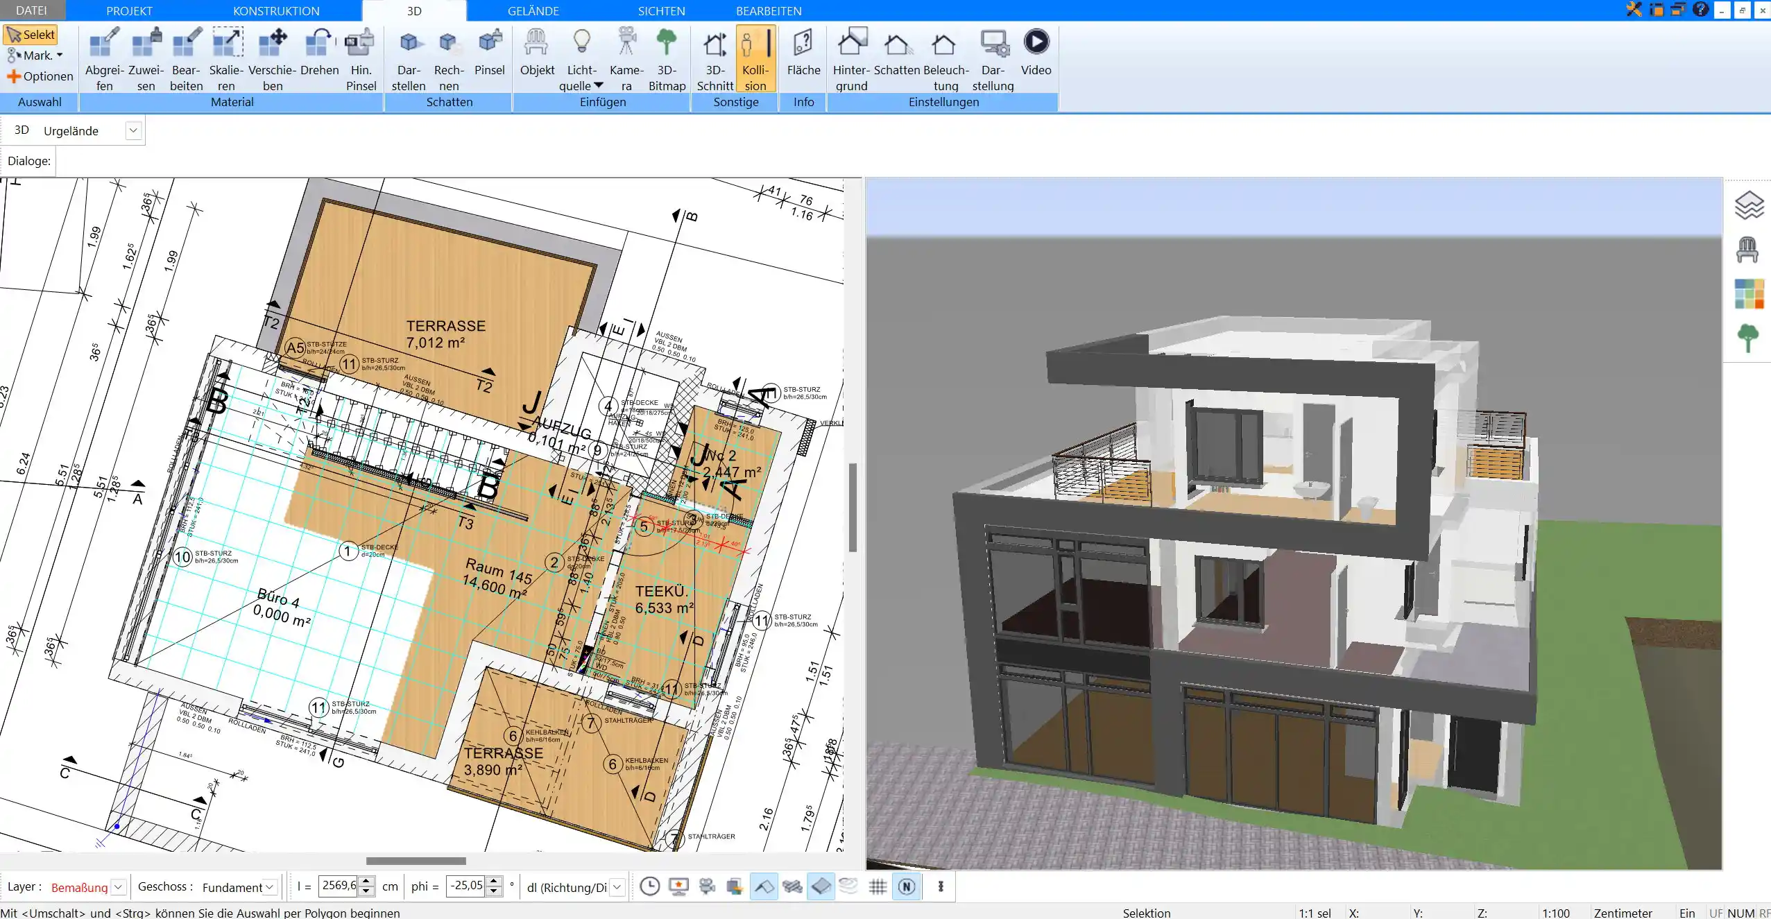1771x919 pixels.
Task: Expand bottom toolbar overflow options
Action: (941, 886)
